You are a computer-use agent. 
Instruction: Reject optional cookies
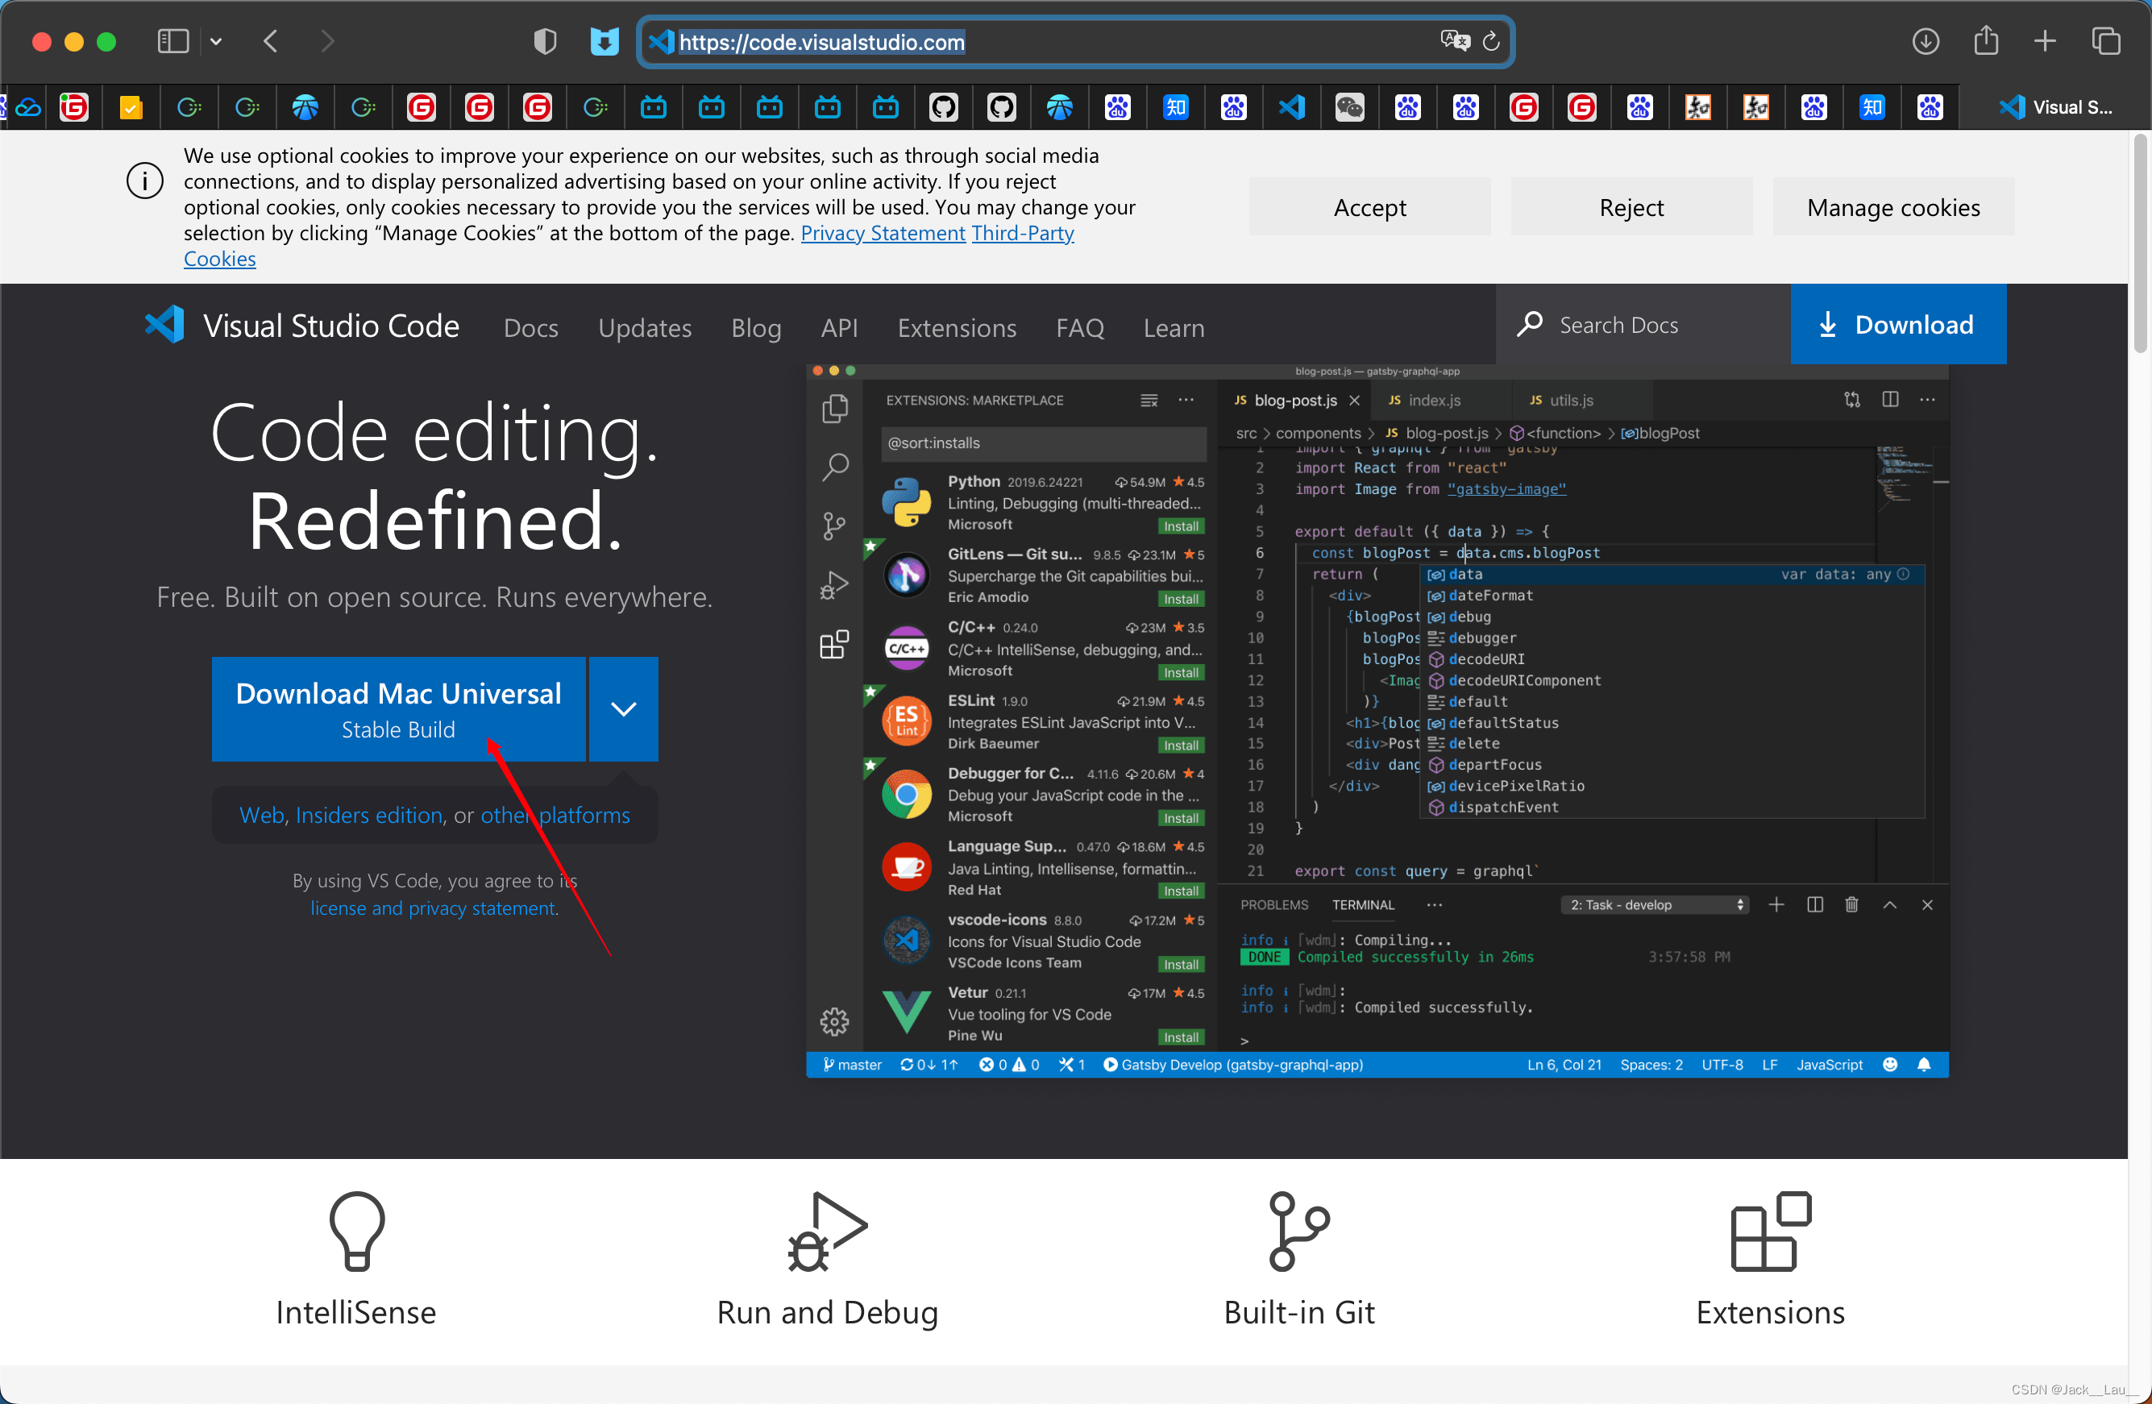1631,207
